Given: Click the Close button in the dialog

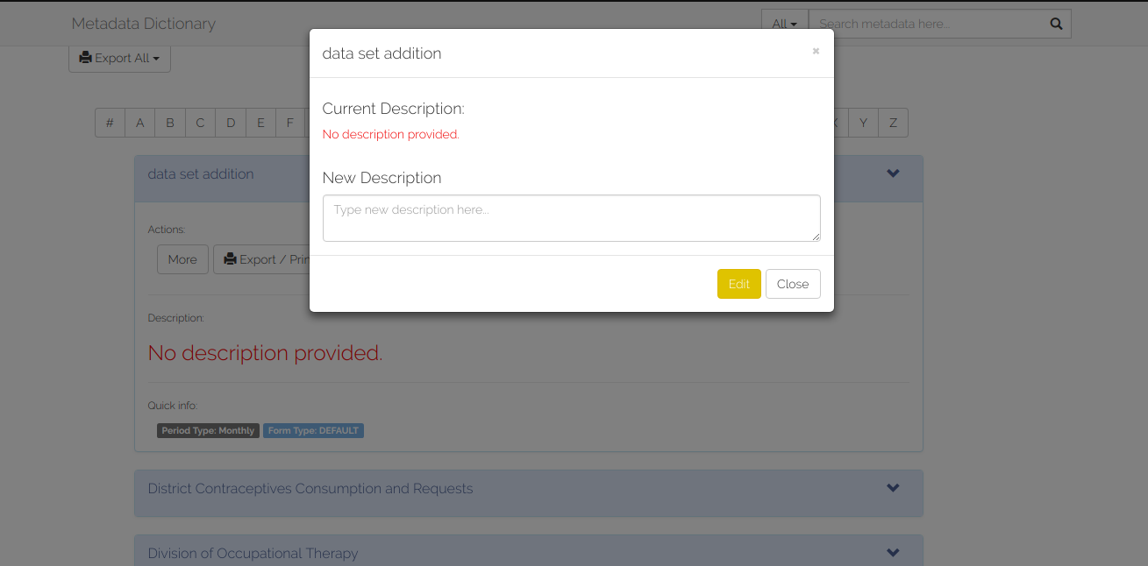Looking at the screenshot, I should click(793, 284).
